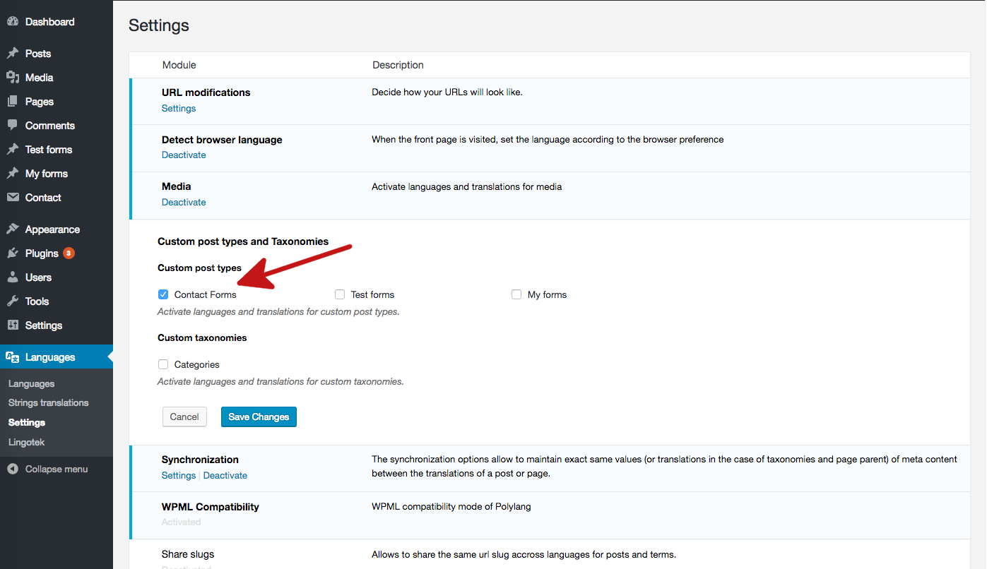987x569 pixels.
Task: Click the Tools wrench icon
Action: 13,301
